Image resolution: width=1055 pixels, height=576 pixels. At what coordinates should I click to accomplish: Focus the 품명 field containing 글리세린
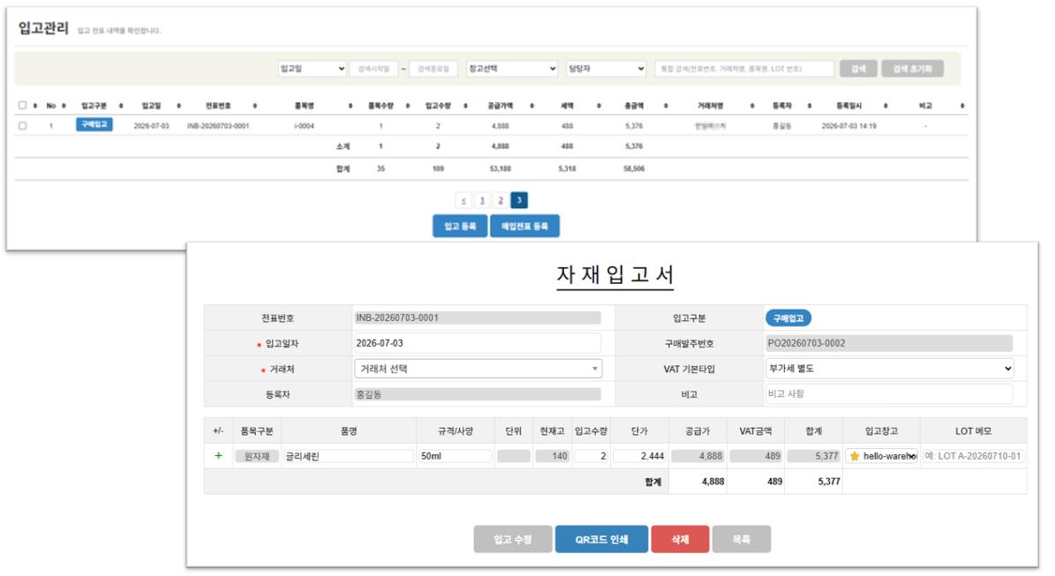point(349,456)
